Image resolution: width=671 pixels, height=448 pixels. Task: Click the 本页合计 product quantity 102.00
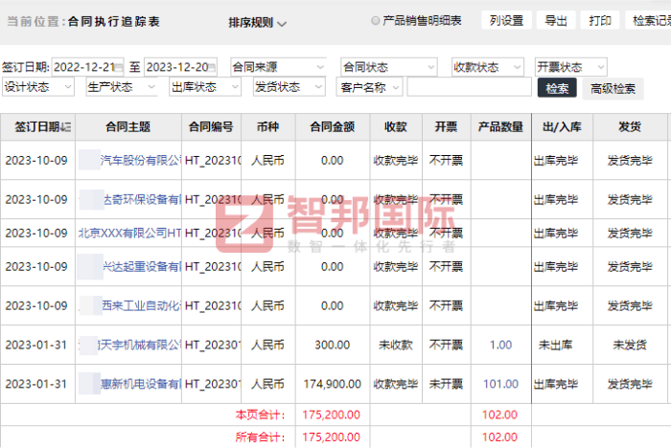pyautogui.click(x=499, y=414)
